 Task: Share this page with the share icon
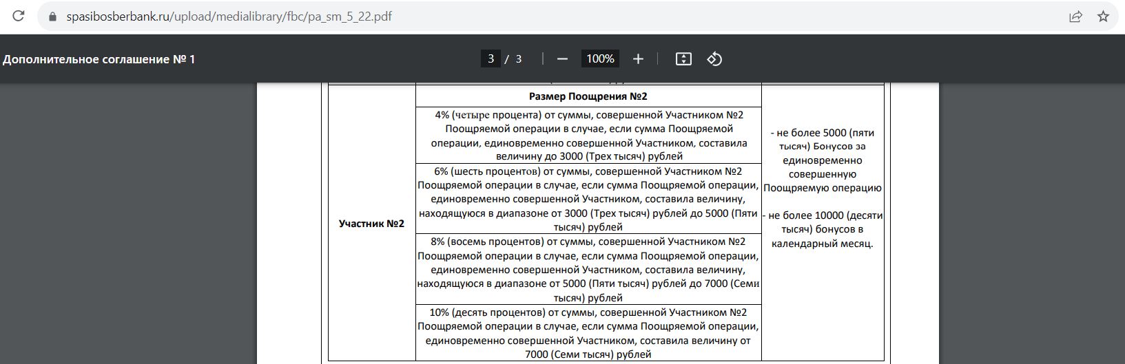point(1075,17)
